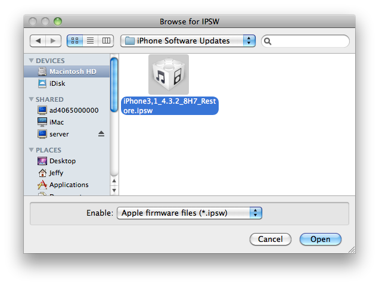
Task: Go back with the left arrow button
Action: coord(38,41)
